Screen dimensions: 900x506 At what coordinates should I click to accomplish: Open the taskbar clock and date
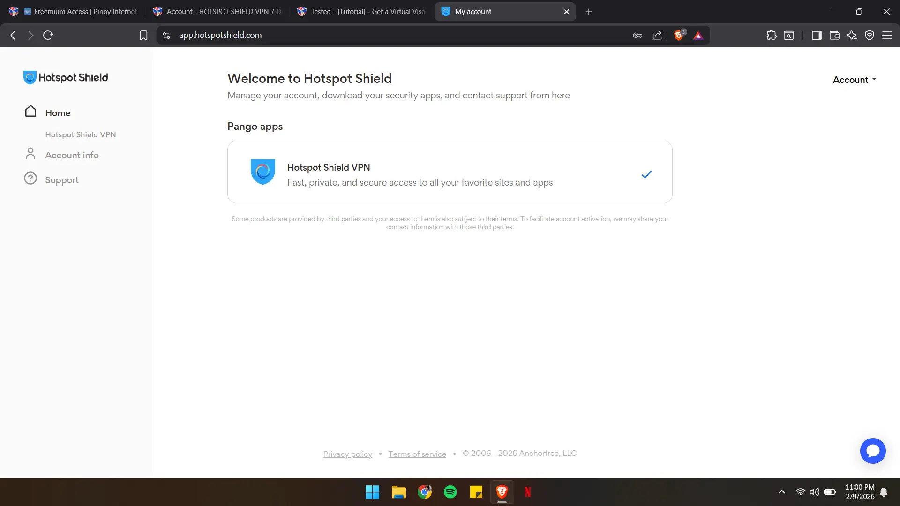[x=860, y=492]
